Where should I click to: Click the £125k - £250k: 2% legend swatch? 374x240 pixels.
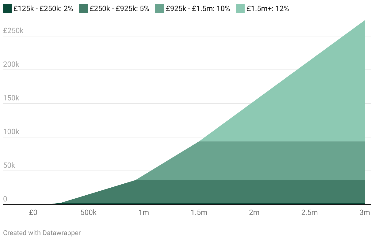[7, 9]
